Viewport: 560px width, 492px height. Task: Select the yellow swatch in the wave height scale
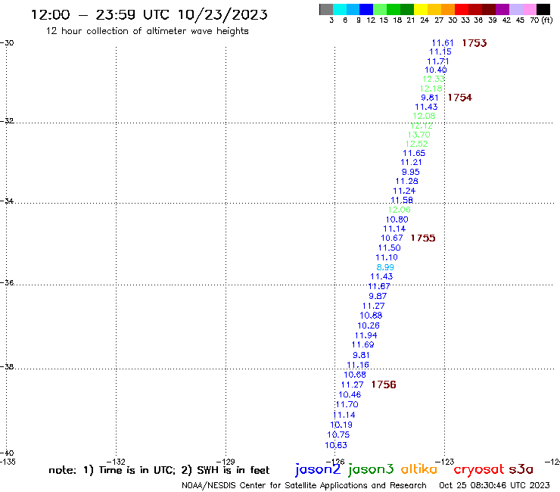pos(421,9)
